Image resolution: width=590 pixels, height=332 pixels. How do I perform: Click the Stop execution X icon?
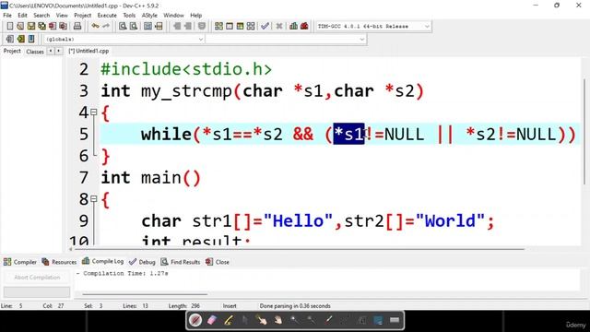(279, 26)
